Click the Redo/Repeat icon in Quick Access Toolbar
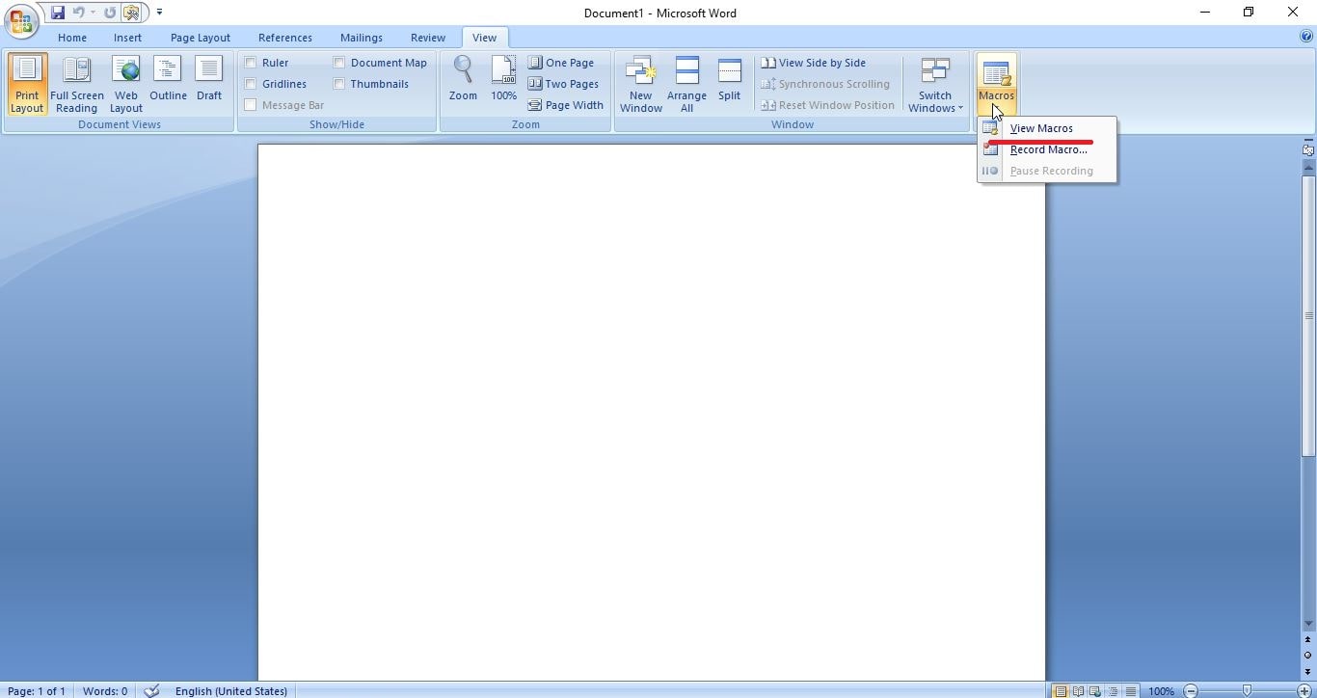Viewport: 1317px width, 698px height. [110, 13]
